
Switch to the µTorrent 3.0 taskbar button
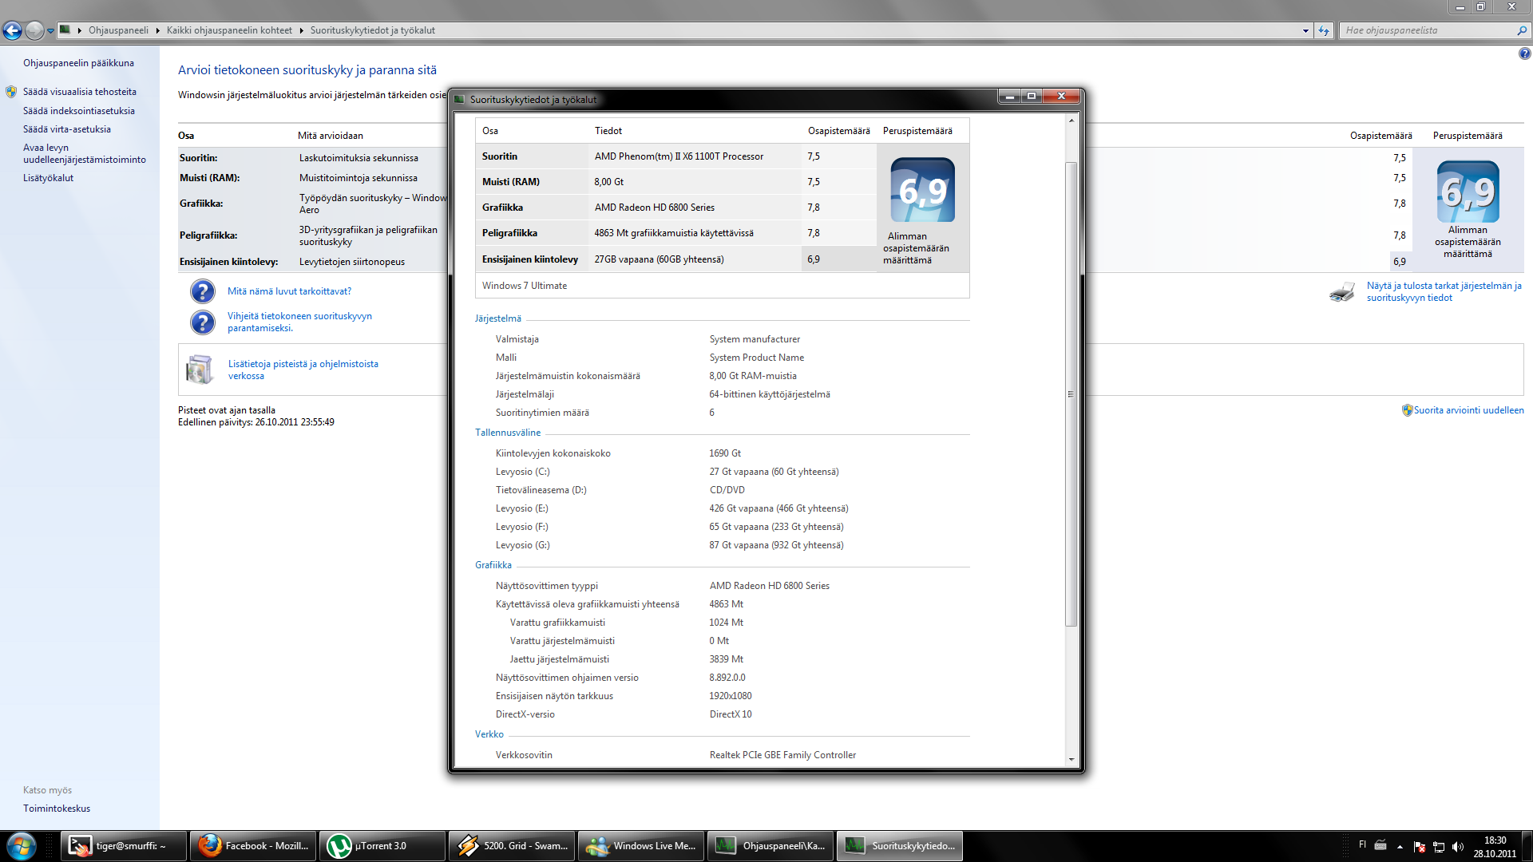pyautogui.click(x=382, y=846)
